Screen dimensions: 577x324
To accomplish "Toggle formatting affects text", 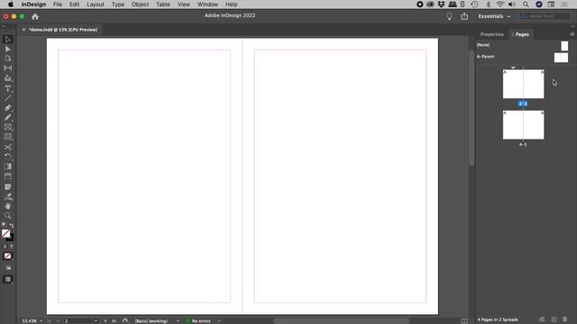I will (x=12, y=247).
